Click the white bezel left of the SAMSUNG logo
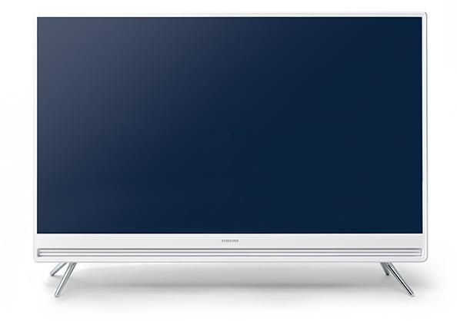The height and width of the screenshot is (321, 457). pyautogui.click(x=128, y=240)
